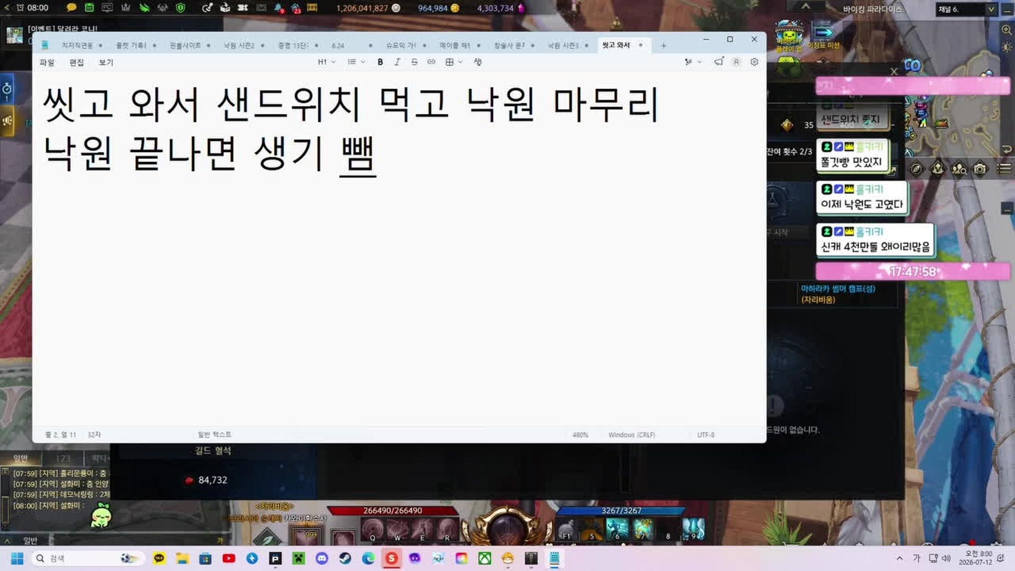
Task: Switch to the 6.24 tab
Action: (x=338, y=45)
